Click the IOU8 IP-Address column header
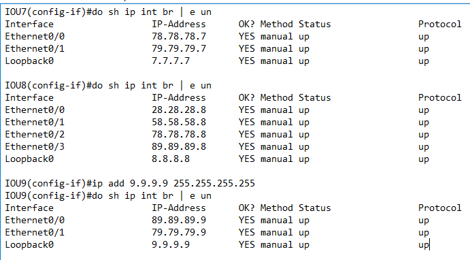Screen dimensions: 470x260 (179, 97)
